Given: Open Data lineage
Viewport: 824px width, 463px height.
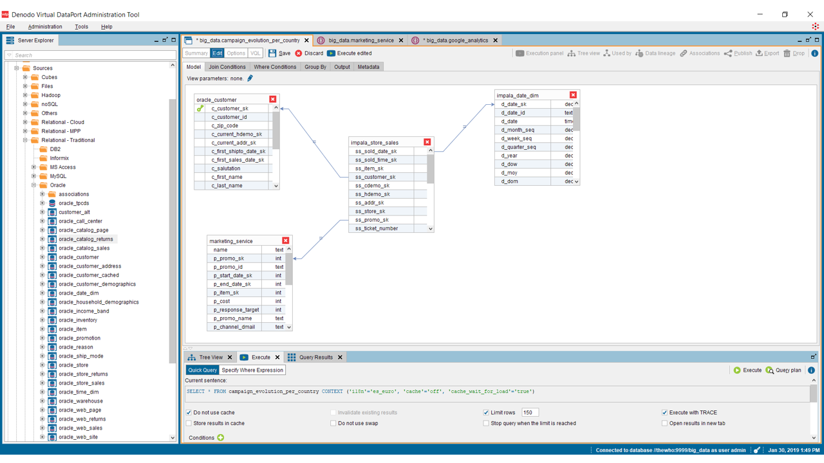Looking at the screenshot, I should pos(655,53).
